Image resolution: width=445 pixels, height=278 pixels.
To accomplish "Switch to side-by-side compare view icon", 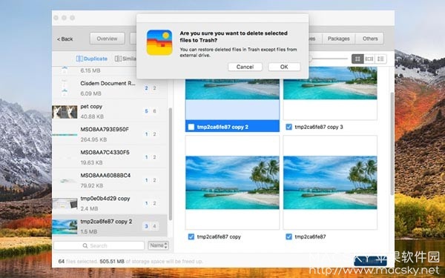I will (x=369, y=59).
